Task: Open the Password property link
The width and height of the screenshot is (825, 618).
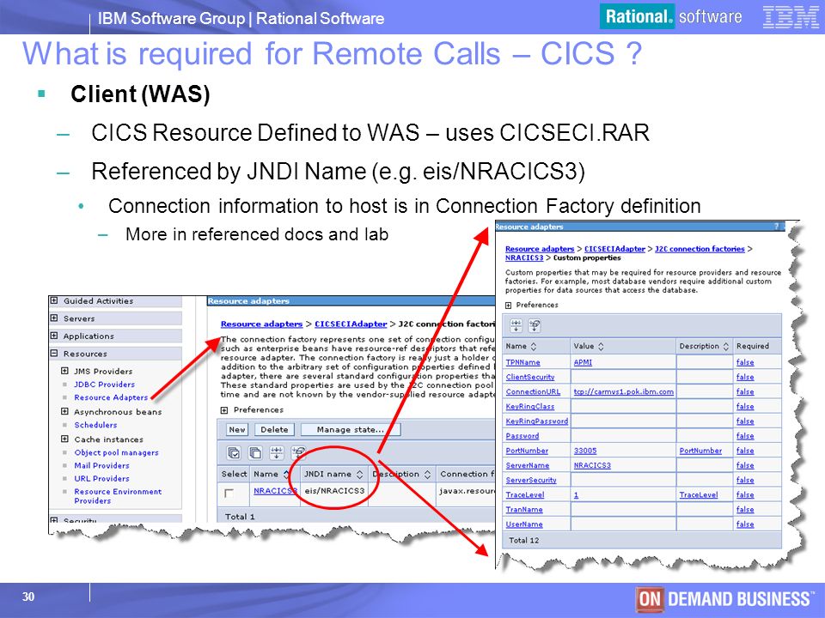Action: [x=522, y=436]
